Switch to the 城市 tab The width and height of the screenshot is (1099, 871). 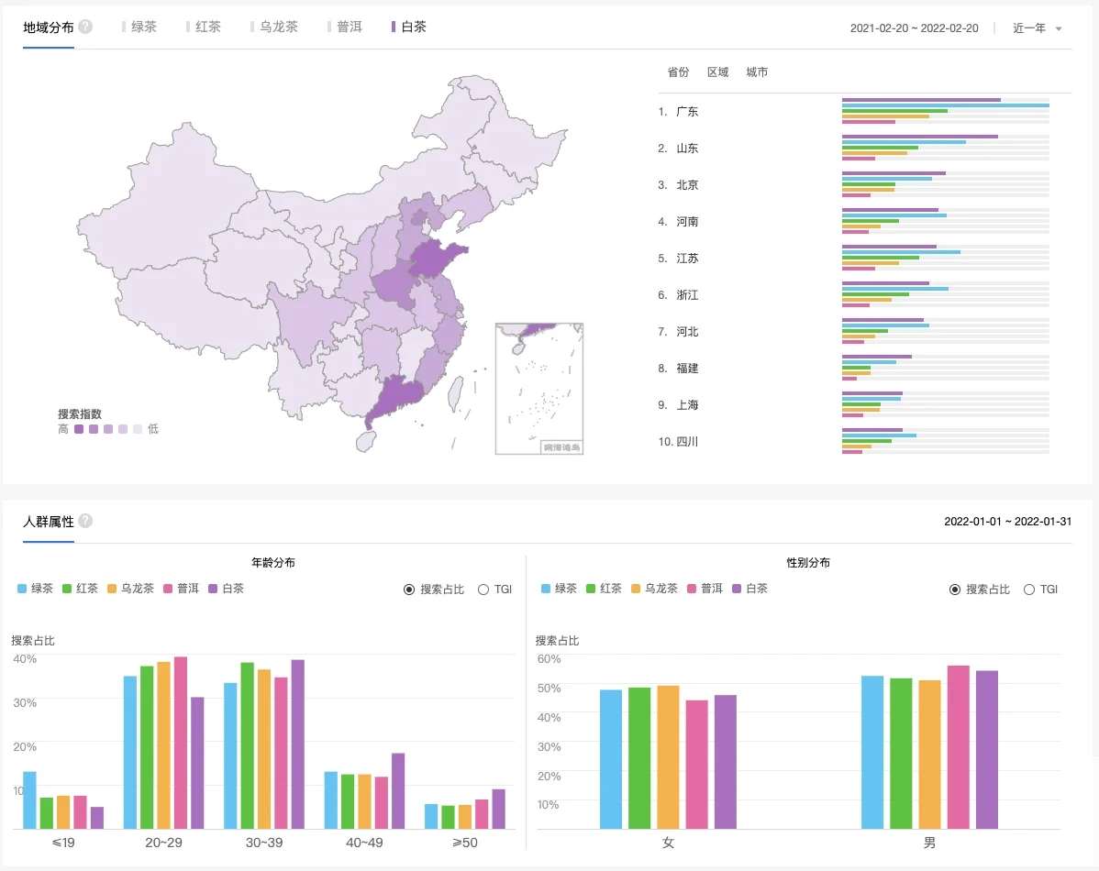757,72
